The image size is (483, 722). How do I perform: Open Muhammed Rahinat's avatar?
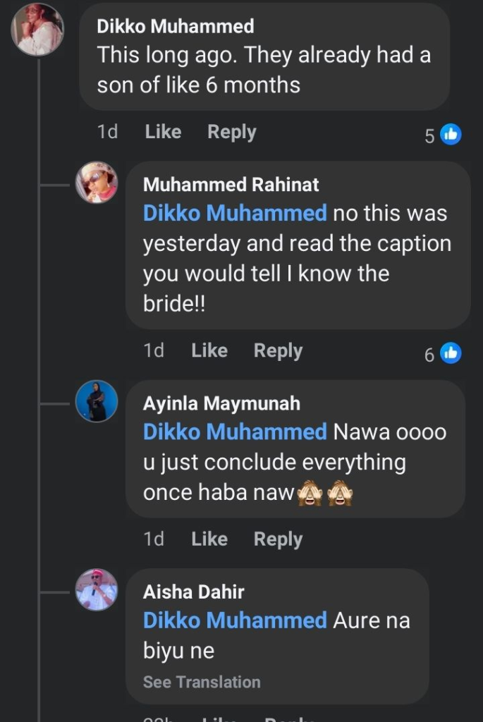tap(97, 183)
